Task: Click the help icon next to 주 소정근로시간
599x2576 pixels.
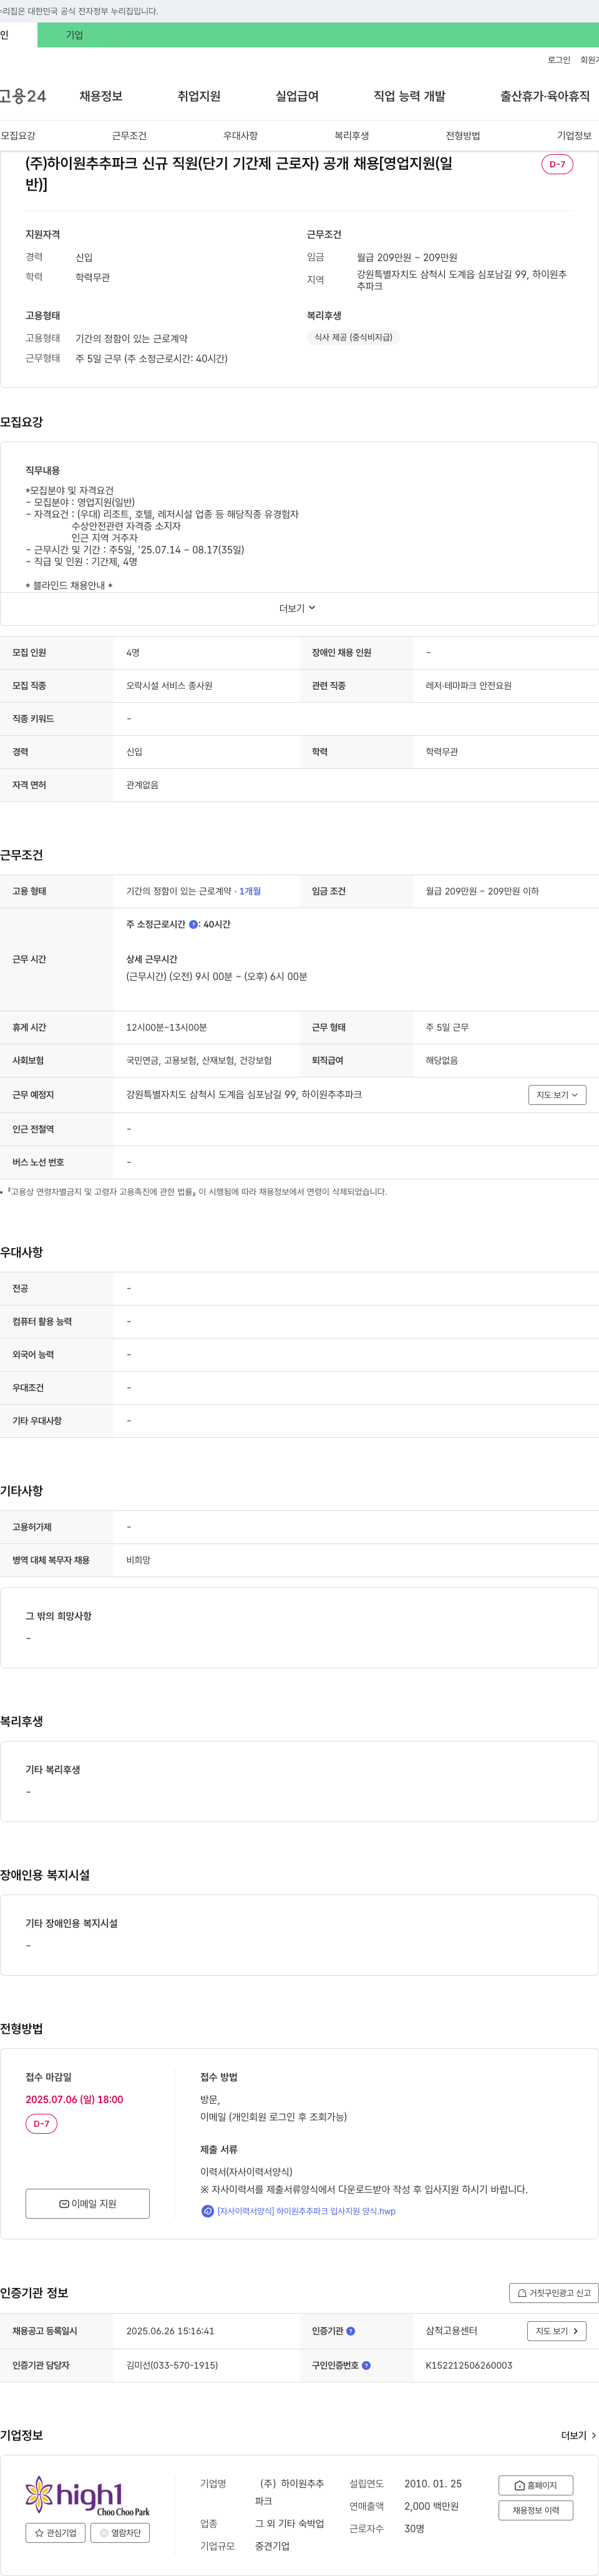Action: point(193,924)
